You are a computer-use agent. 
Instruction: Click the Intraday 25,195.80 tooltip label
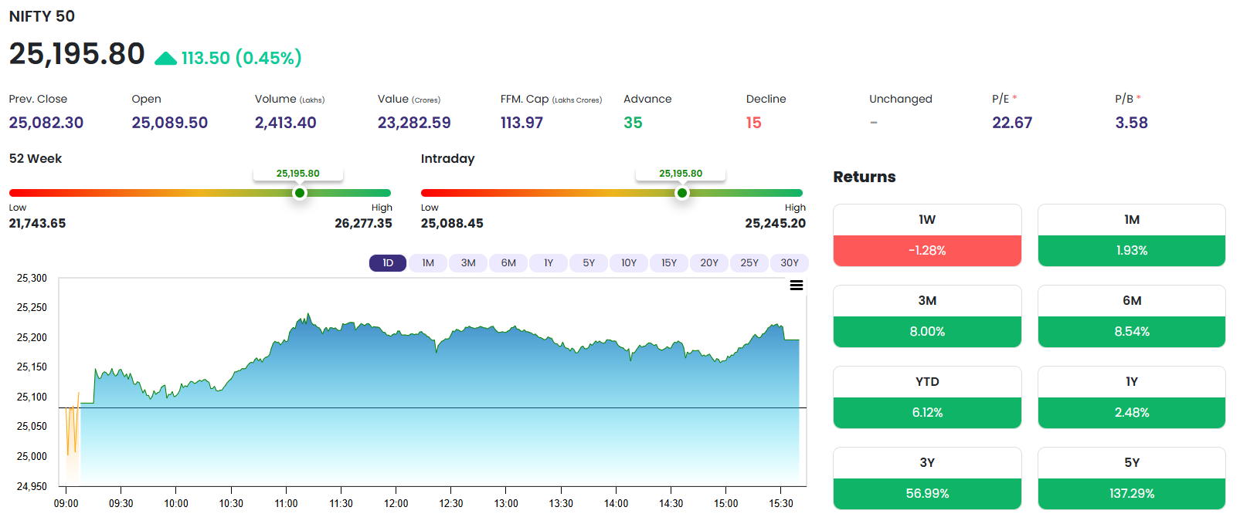click(x=681, y=174)
